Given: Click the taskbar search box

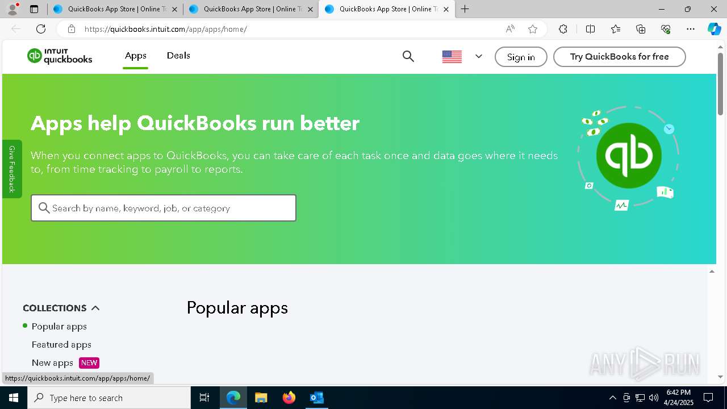Looking at the screenshot, I should pyautogui.click(x=109, y=398).
